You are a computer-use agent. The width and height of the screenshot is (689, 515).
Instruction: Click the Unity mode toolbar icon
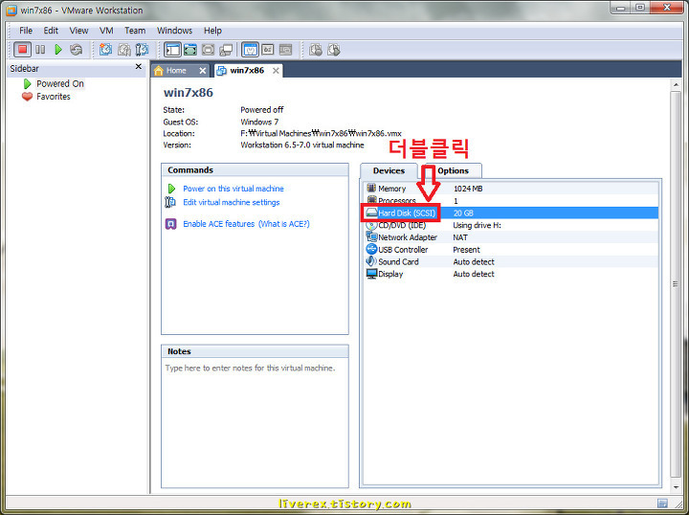pyautogui.click(x=226, y=49)
